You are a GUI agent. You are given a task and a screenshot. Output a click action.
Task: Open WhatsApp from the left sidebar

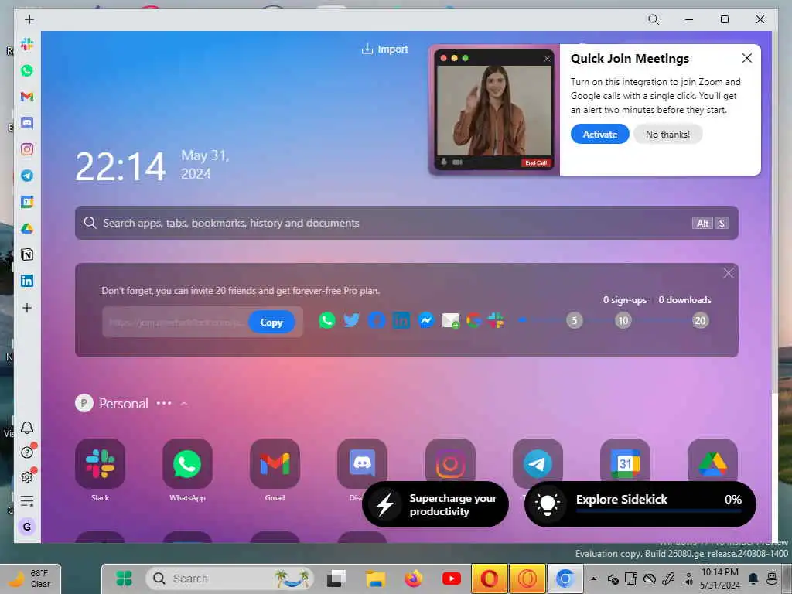(x=27, y=70)
